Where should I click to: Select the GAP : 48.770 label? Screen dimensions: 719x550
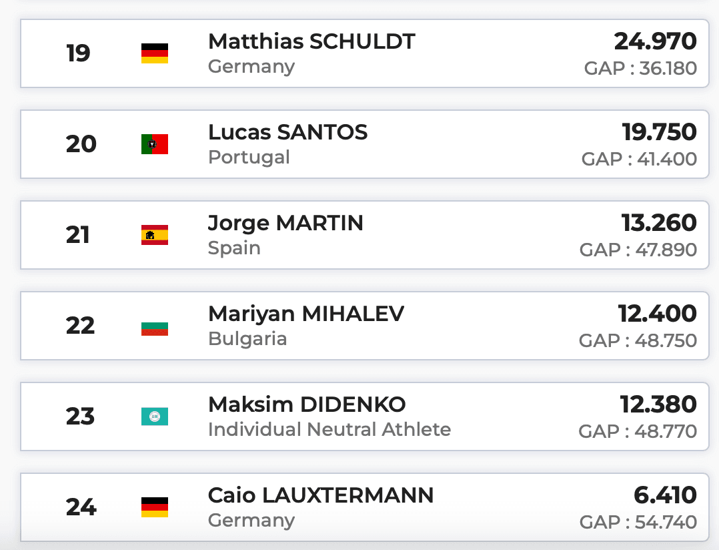638,432
